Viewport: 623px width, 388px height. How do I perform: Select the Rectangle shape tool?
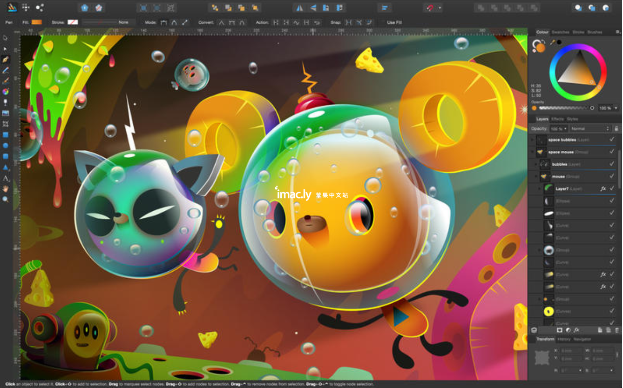pyautogui.click(x=6, y=135)
